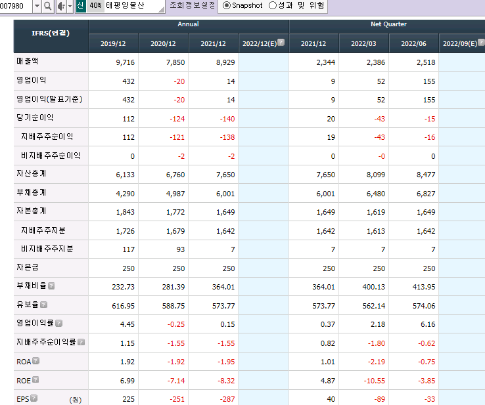Click help icon next to 영업이익률

pos(58,323)
